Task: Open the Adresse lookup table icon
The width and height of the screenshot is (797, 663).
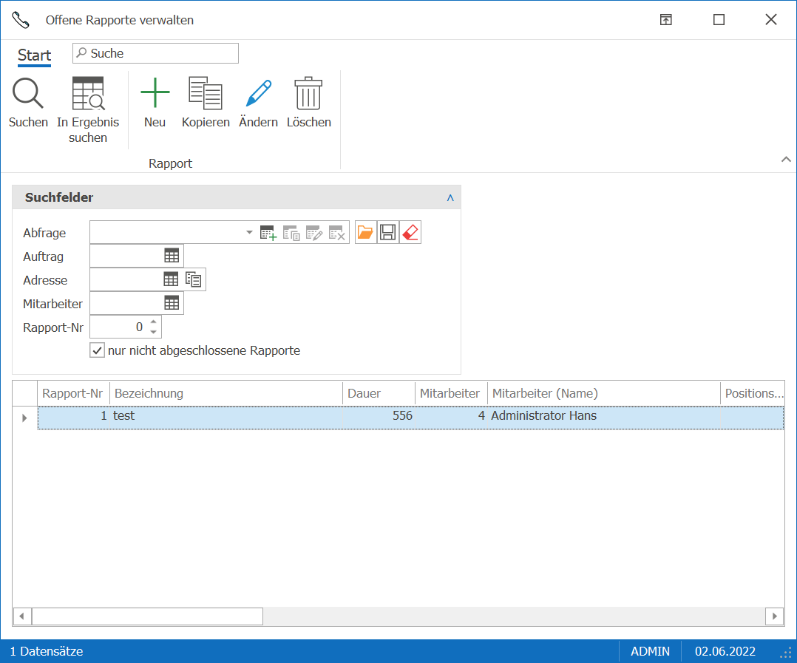Action: click(171, 279)
